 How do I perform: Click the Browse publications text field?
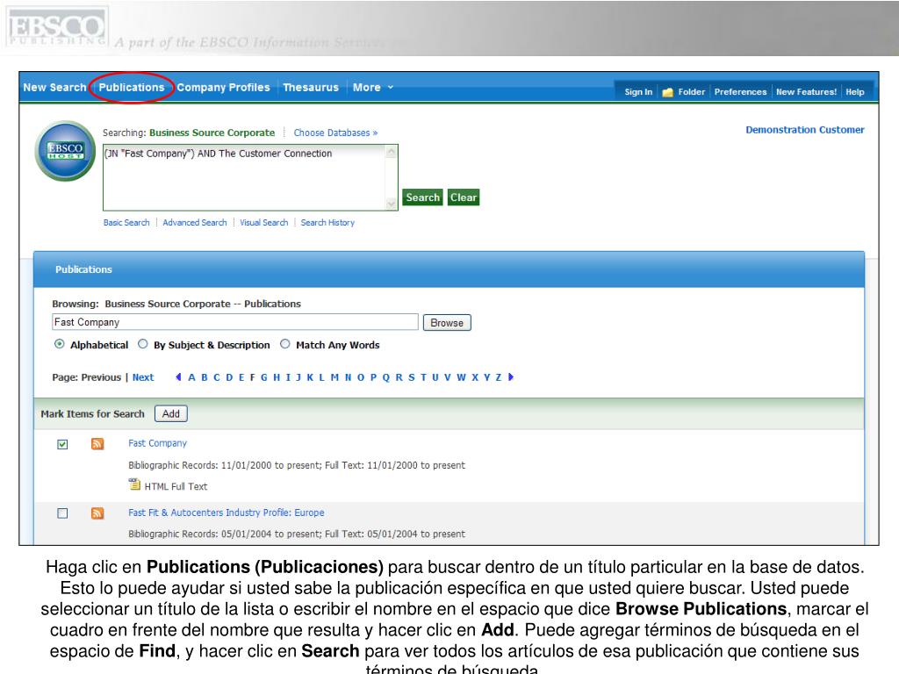(234, 322)
